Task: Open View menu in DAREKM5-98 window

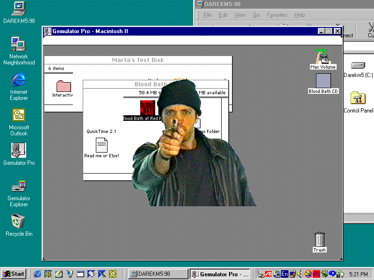Action: click(240, 15)
